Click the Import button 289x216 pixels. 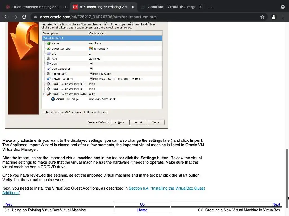(x=138, y=122)
